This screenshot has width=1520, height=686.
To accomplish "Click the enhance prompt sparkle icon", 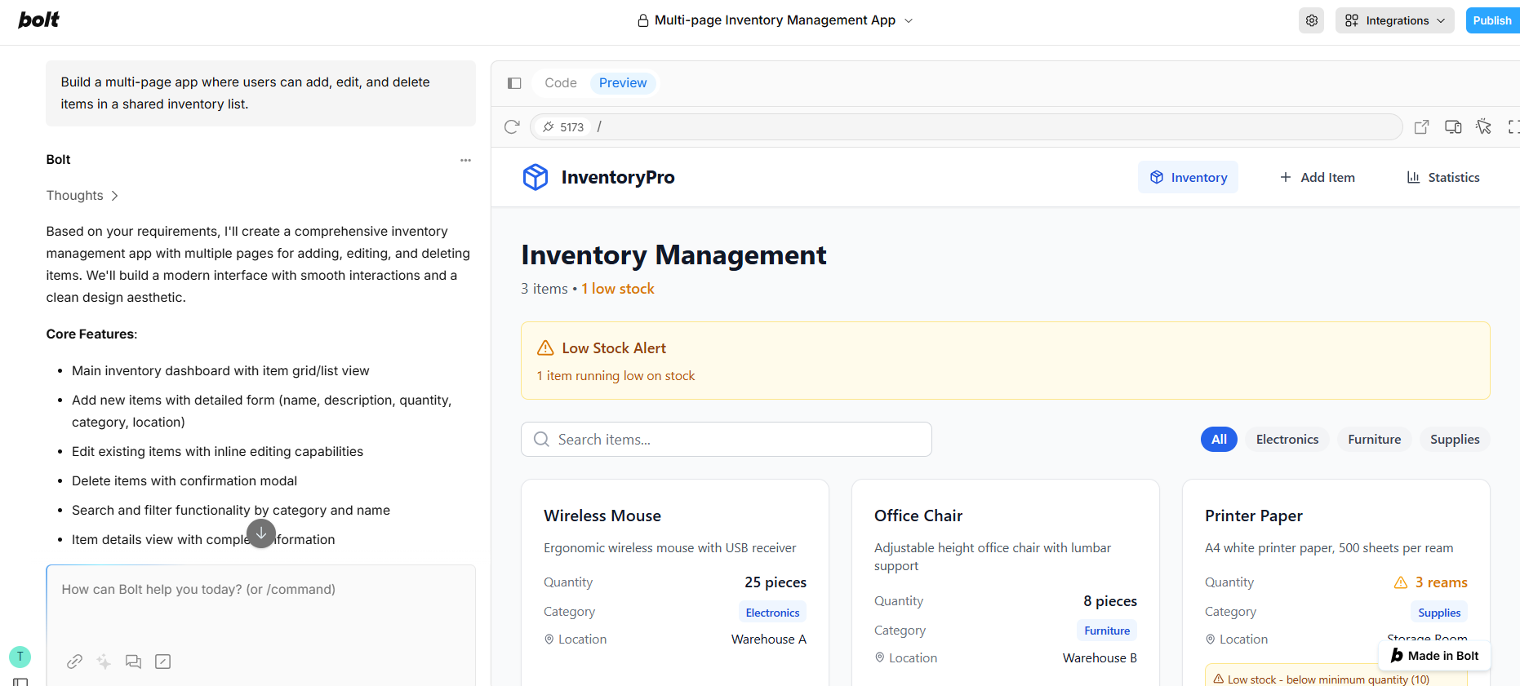I will (104, 662).
